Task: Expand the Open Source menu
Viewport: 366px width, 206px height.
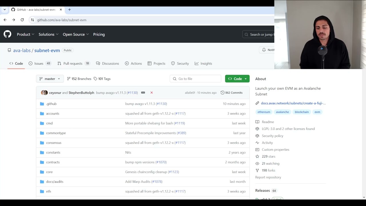Action: pyautogui.click(x=76, y=34)
